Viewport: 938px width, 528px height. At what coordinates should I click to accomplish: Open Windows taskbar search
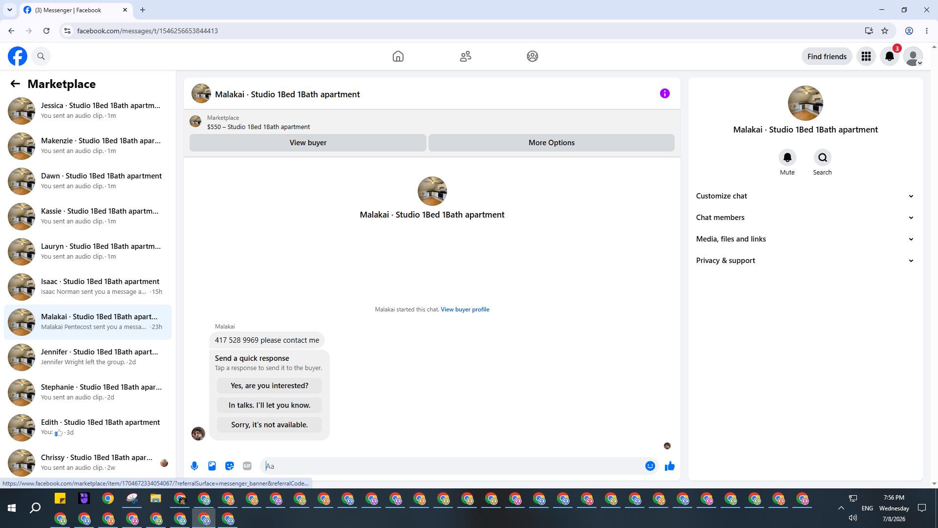tap(35, 508)
